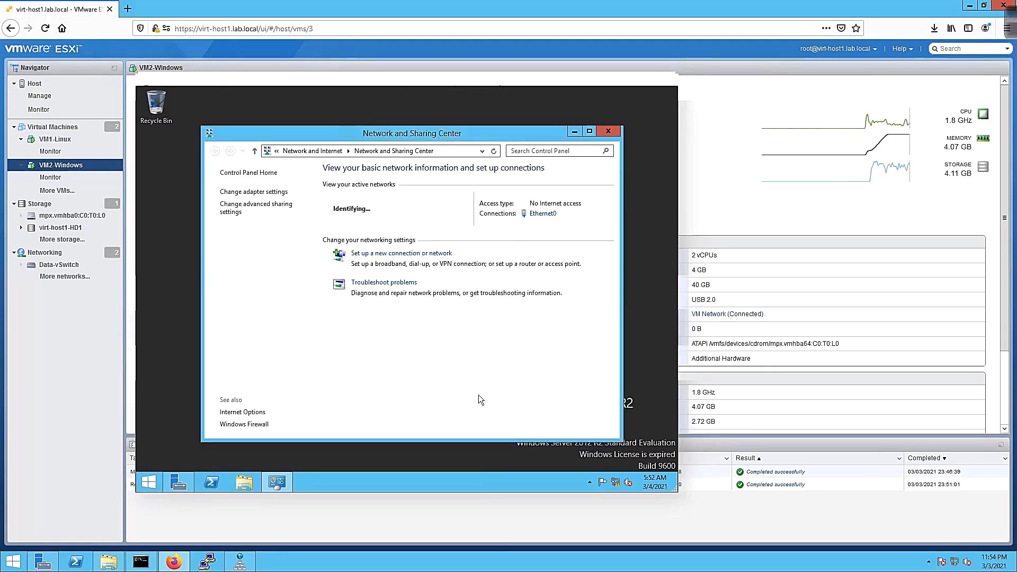Open the ESXi Help menu
The width and height of the screenshot is (1017, 572).
click(902, 49)
